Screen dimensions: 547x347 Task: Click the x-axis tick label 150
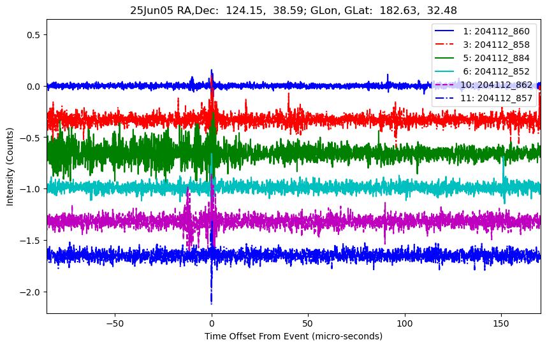(x=502, y=322)
